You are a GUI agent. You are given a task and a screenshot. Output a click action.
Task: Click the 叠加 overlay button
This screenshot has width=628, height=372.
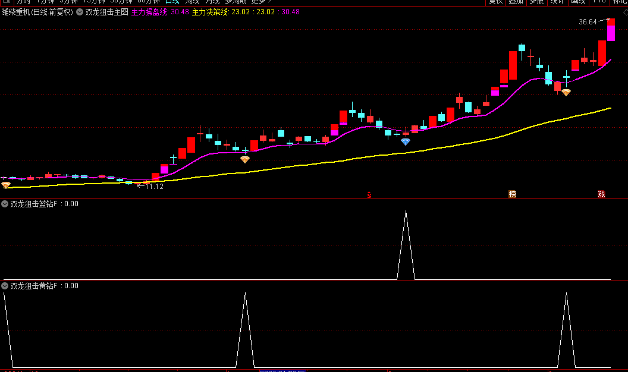[x=515, y=2]
